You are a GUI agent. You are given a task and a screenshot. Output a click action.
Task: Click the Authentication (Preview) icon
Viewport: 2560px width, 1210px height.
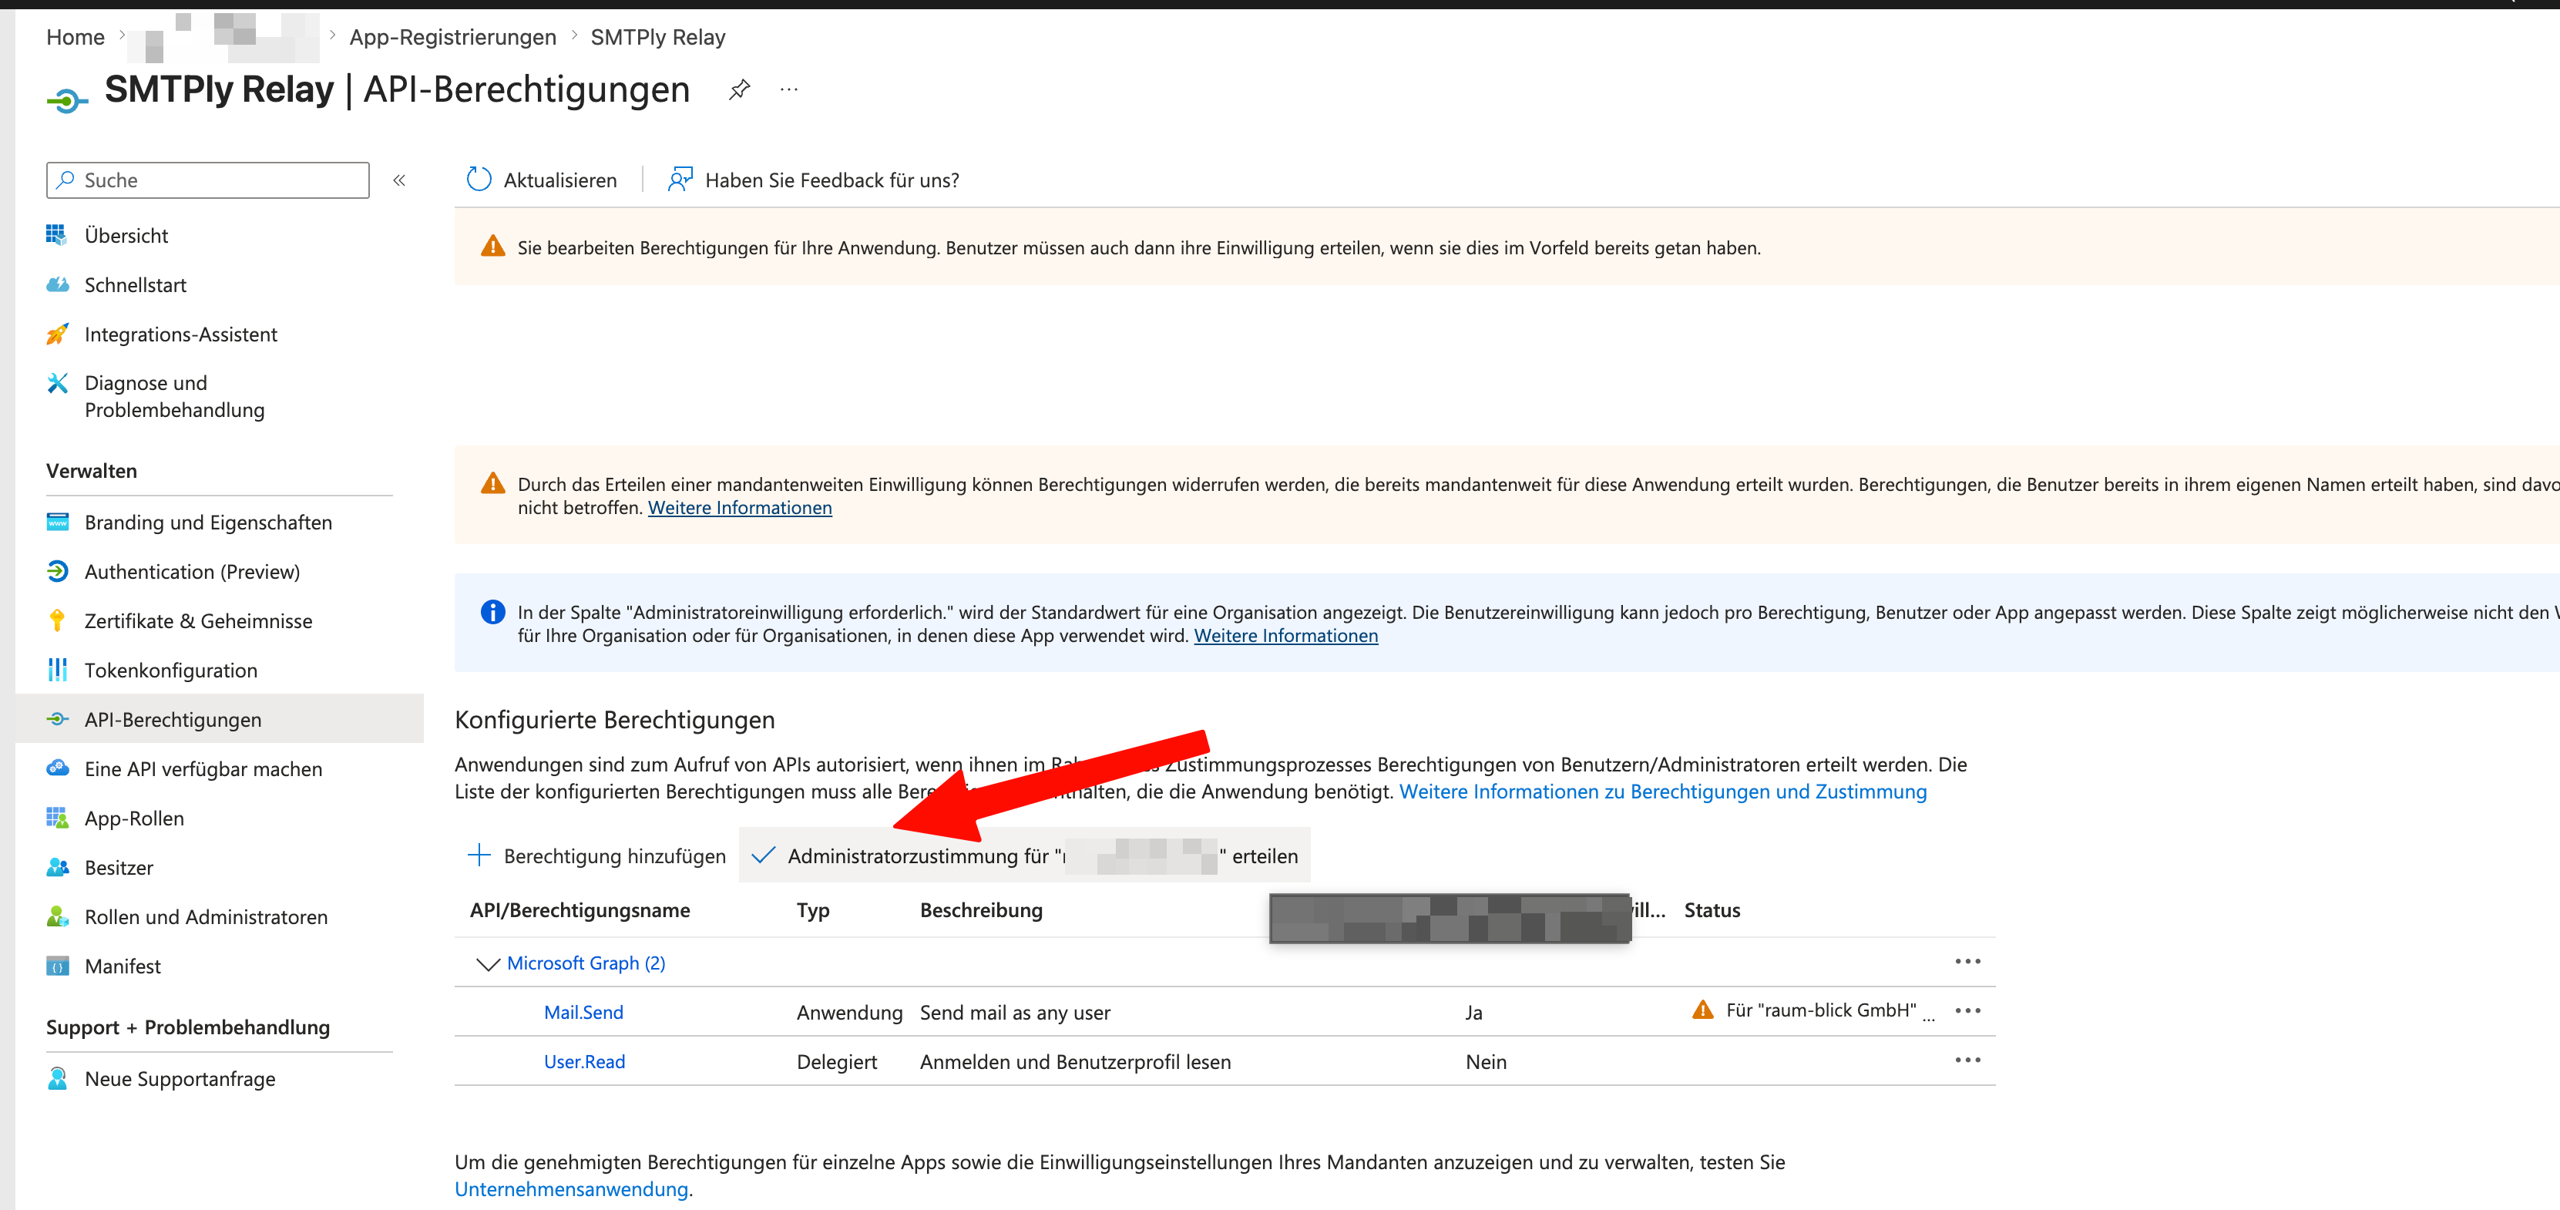[x=58, y=570]
